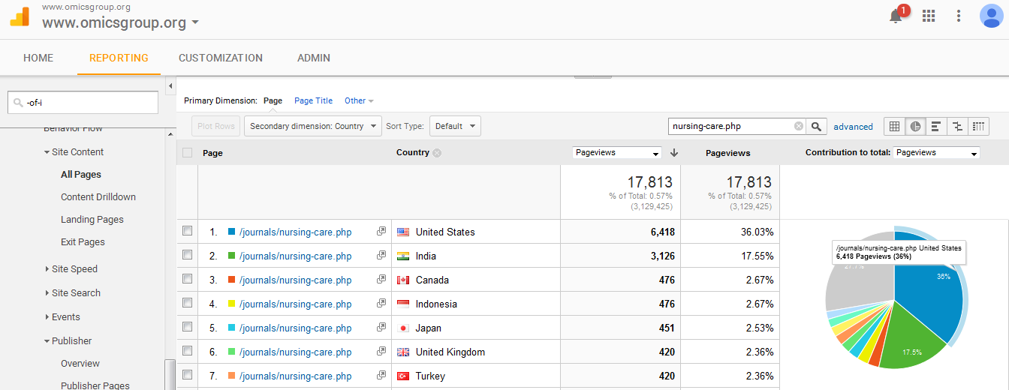
Task: Check the United Kingdom row checkbox
Action: (x=187, y=351)
